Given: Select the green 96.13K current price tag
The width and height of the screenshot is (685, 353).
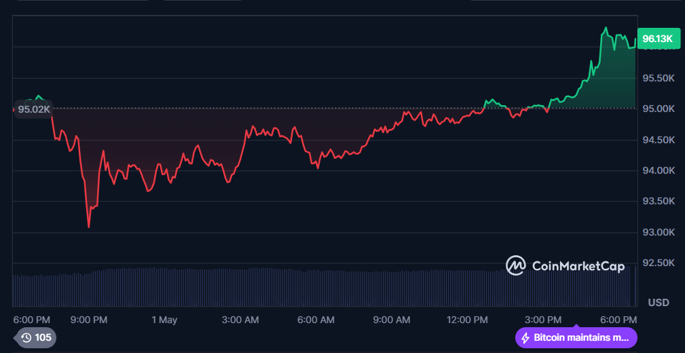Looking at the screenshot, I should click(x=657, y=39).
